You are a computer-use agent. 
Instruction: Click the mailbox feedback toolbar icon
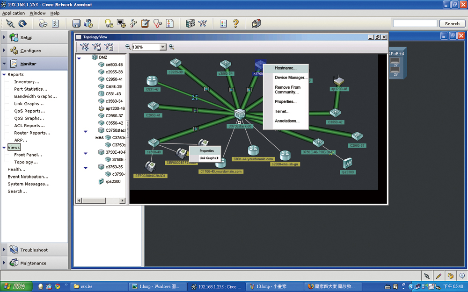[256, 23]
